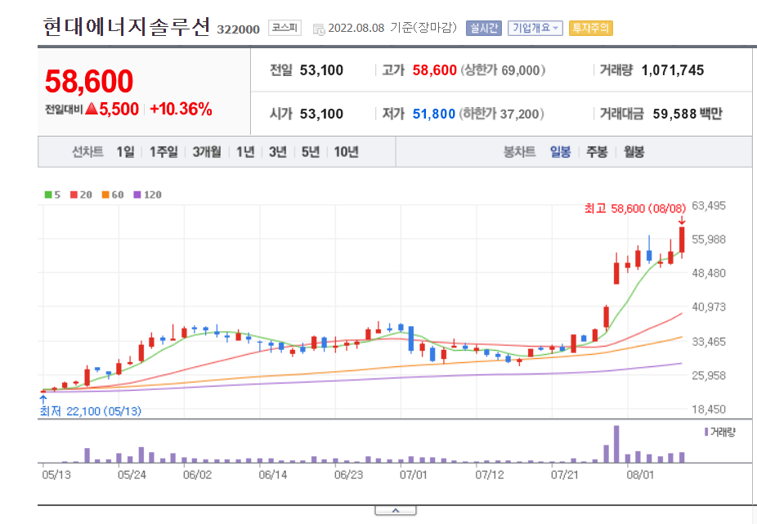This screenshot has height=524, width=757.
Task: Select the 3년 line chart period
Action: (x=278, y=152)
